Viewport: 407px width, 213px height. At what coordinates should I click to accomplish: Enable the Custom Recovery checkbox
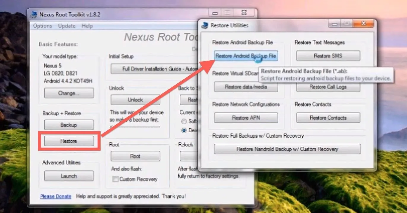pyautogui.click(x=115, y=179)
